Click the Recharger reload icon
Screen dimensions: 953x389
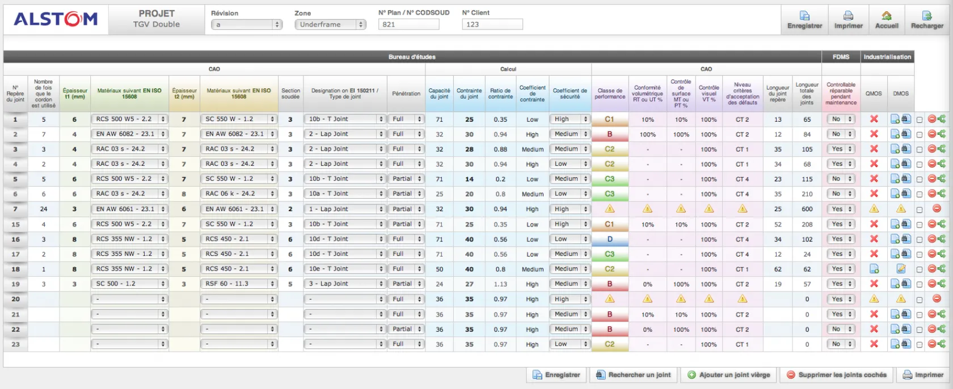coord(927,16)
